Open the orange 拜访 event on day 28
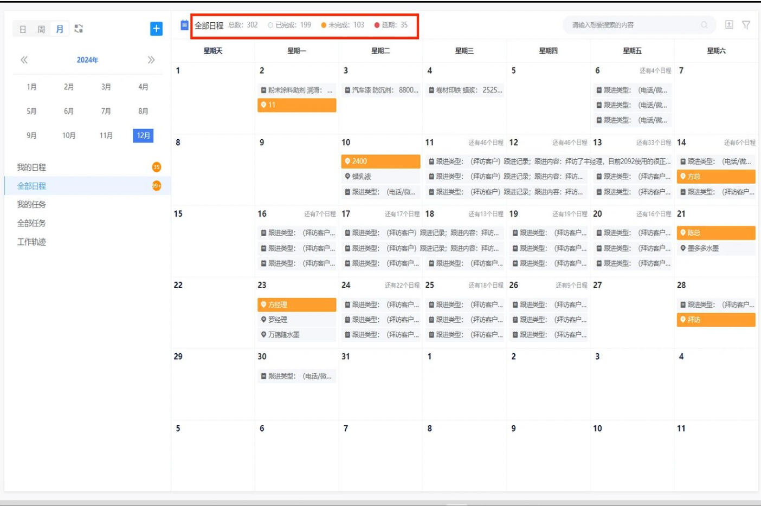The image size is (761, 506). (x=716, y=320)
